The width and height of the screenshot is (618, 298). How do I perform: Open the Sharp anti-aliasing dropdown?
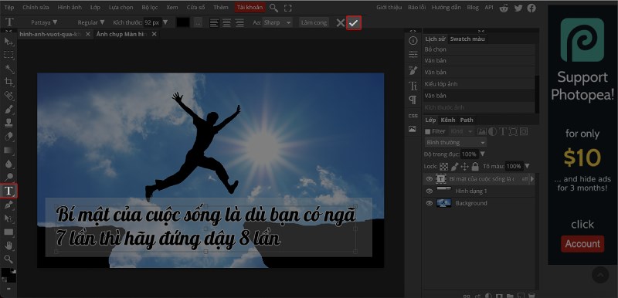click(x=277, y=23)
